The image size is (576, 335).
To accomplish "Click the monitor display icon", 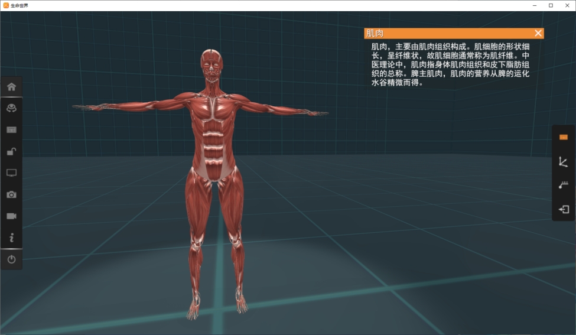I will (x=11, y=173).
